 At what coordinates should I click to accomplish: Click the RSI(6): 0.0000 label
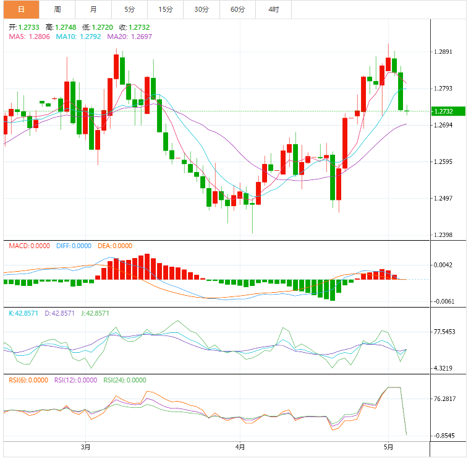(x=28, y=380)
